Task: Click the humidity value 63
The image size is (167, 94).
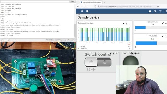Action: pos(152,39)
